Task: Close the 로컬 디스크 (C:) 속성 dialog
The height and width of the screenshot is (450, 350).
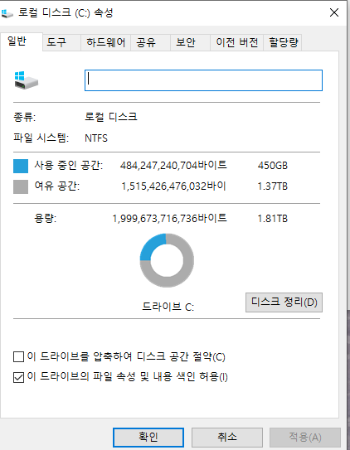Action: pos(334,12)
